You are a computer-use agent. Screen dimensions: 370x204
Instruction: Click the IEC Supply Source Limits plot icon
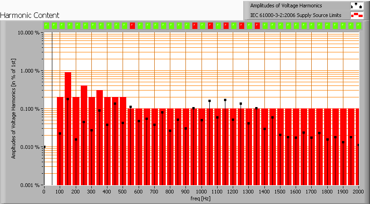coord(356,15)
